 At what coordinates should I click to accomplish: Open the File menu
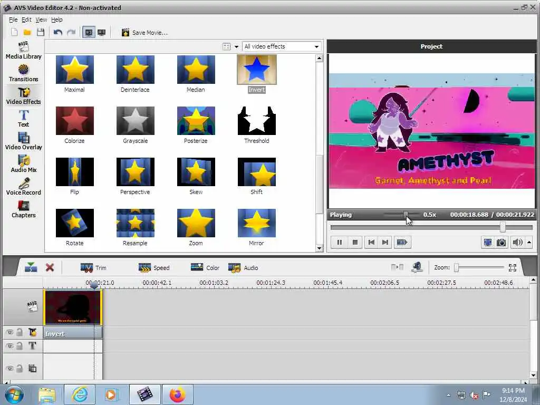(x=13, y=20)
